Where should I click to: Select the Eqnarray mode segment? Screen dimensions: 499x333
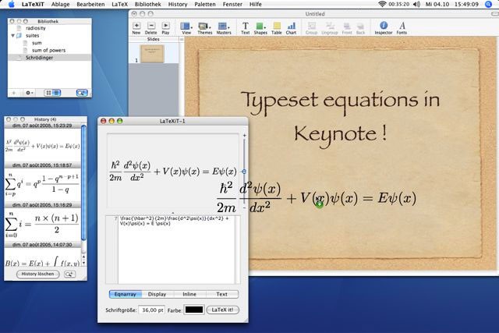(x=125, y=294)
